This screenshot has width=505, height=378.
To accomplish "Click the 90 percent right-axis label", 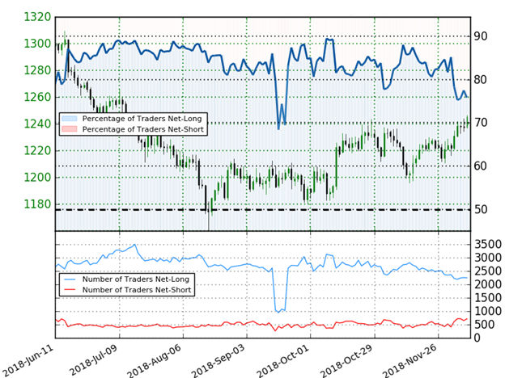I will coord(481,36).
